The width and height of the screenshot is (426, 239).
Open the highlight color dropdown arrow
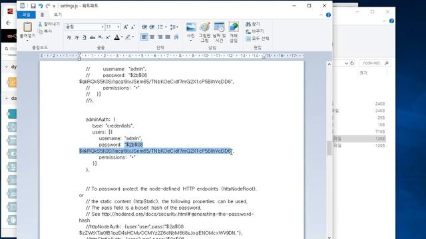point(133,37)
